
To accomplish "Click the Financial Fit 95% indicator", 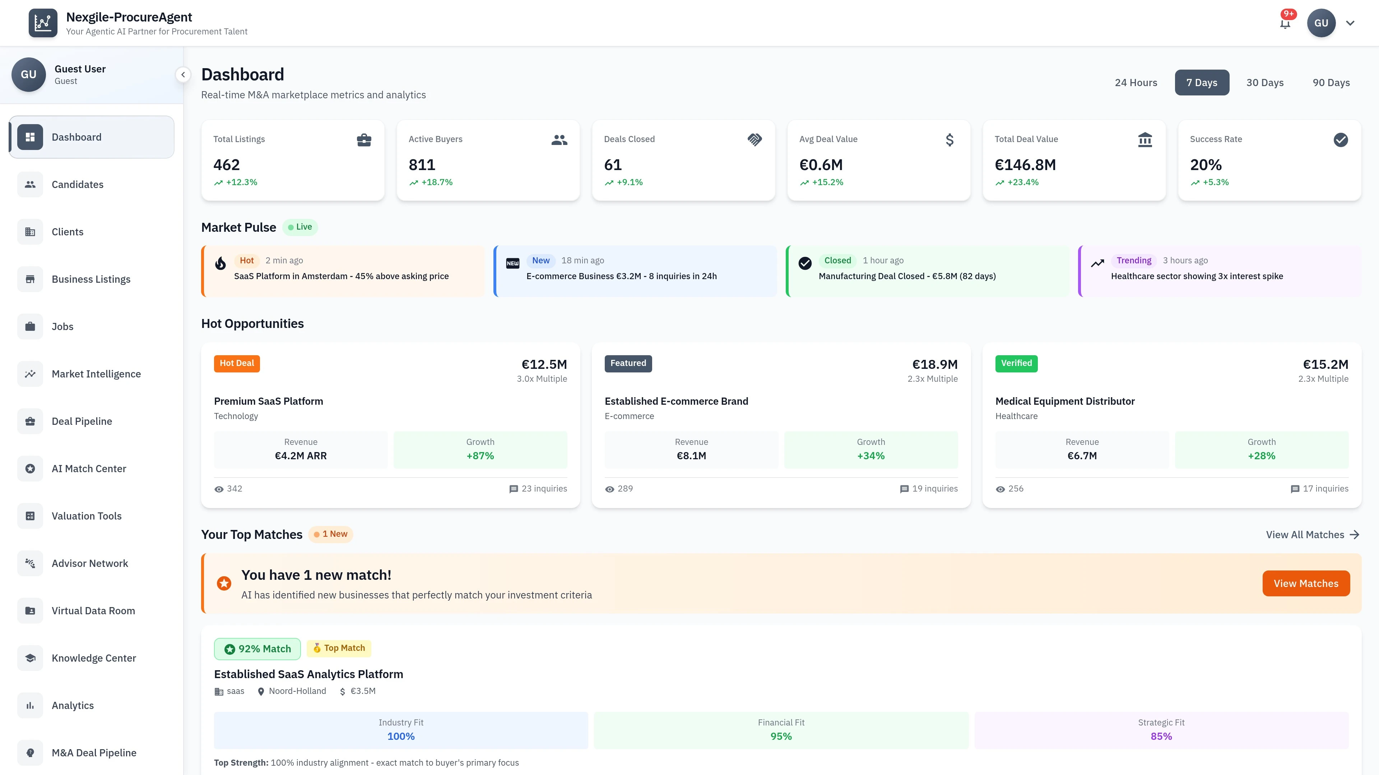I will pos(781,730).
